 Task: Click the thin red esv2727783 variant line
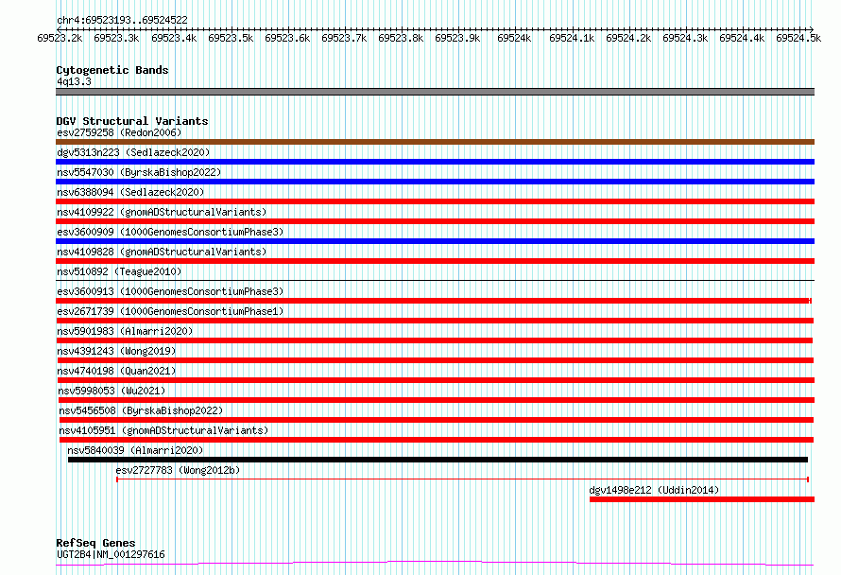tap(462, 479)
